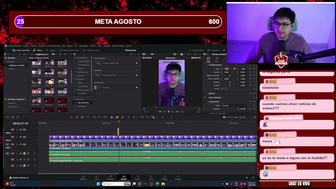This screenshot has height=189, width=336.
Task: Reset the Zoom parameter
Action: [x=254, y=69]
